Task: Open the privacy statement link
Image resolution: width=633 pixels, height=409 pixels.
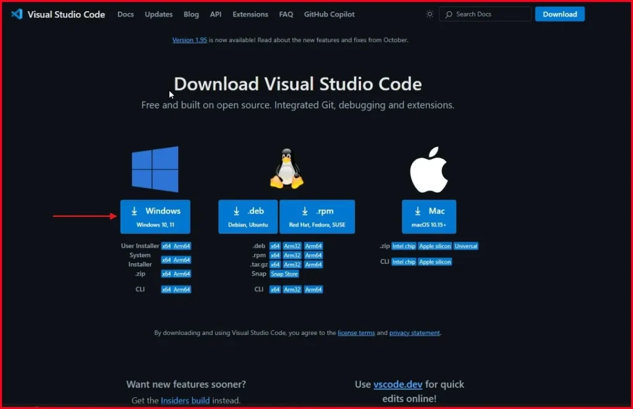Action: [x=415, y=333]
